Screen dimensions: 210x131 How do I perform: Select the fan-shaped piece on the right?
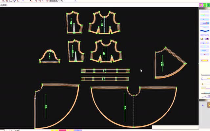167,64
